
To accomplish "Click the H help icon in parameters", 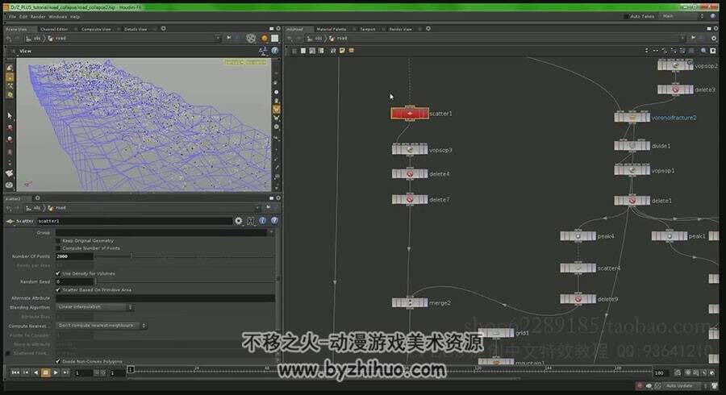I will 251,221.
